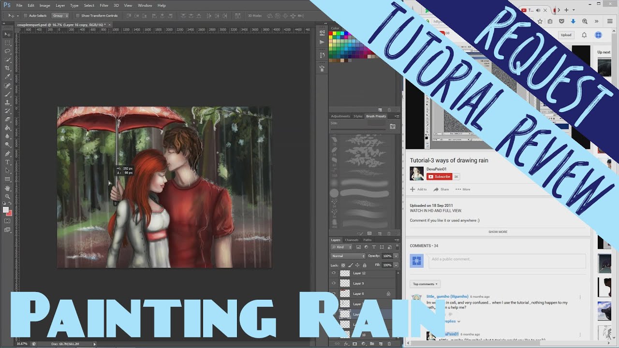Toggle lock all
The width and height of the screenshot is (619, 348).
coord(364,265)
